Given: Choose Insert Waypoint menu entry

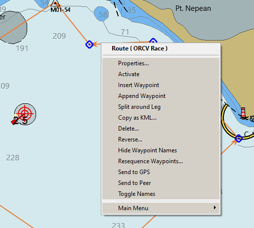Looking at the screenshot, I should click(x=161, y=85).
